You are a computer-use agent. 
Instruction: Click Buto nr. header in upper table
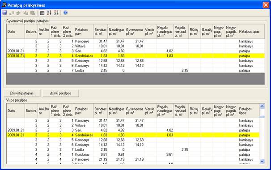click(31, 32)
